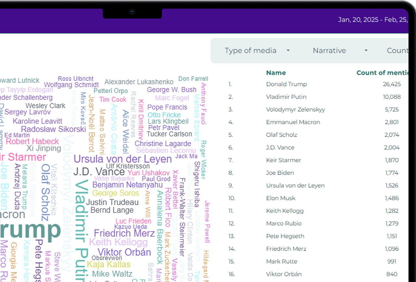
Task: Click Otto Fricke in the word cloud
Action: point(164,115)
